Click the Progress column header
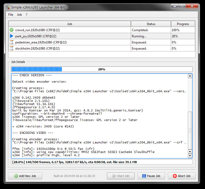 point(183,24)
